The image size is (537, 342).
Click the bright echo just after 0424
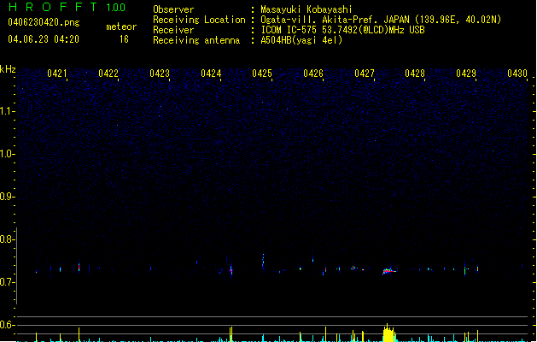click(231, 269)
